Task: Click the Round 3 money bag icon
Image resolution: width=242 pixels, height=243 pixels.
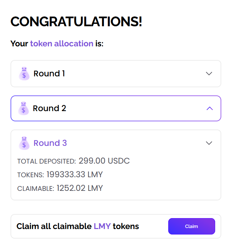Action: [x=24, y=143]
